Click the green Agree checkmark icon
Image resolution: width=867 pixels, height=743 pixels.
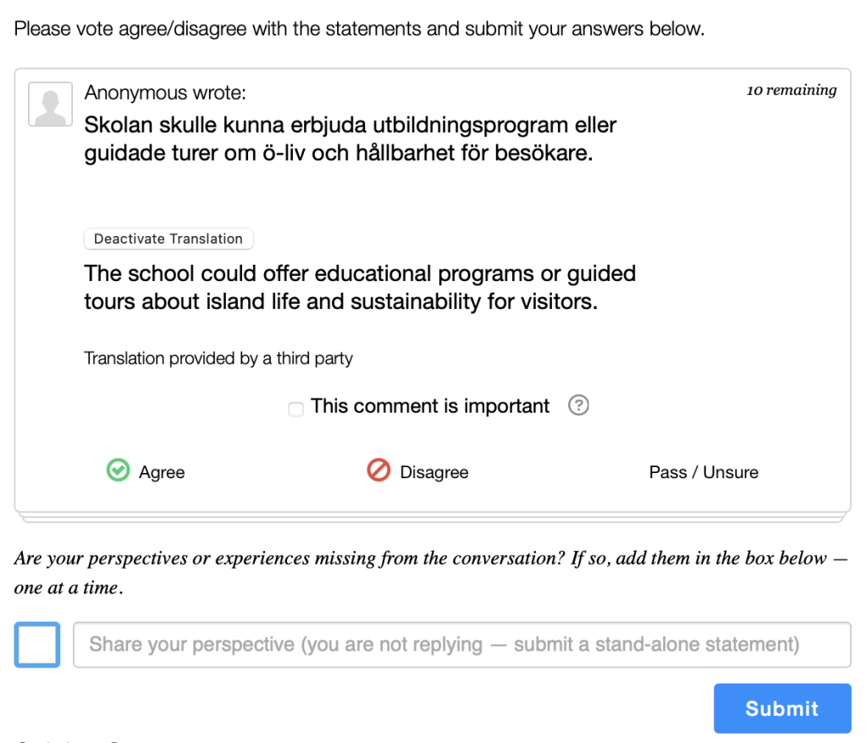click(x=118, y=471)
